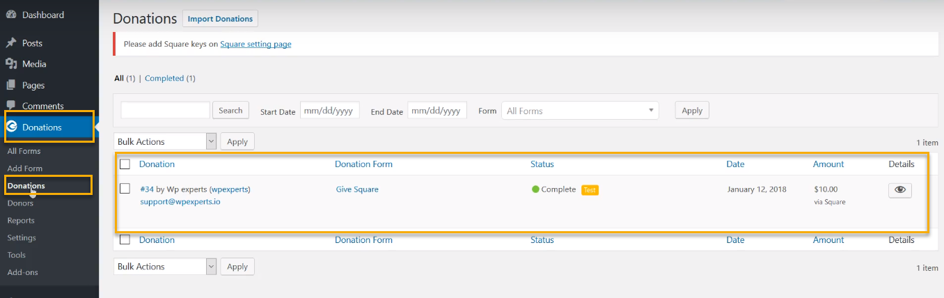Tick the select-all checkbox in footer row
Screen dimensions: 944x298
pyautogui.click(x=125, y=240)
